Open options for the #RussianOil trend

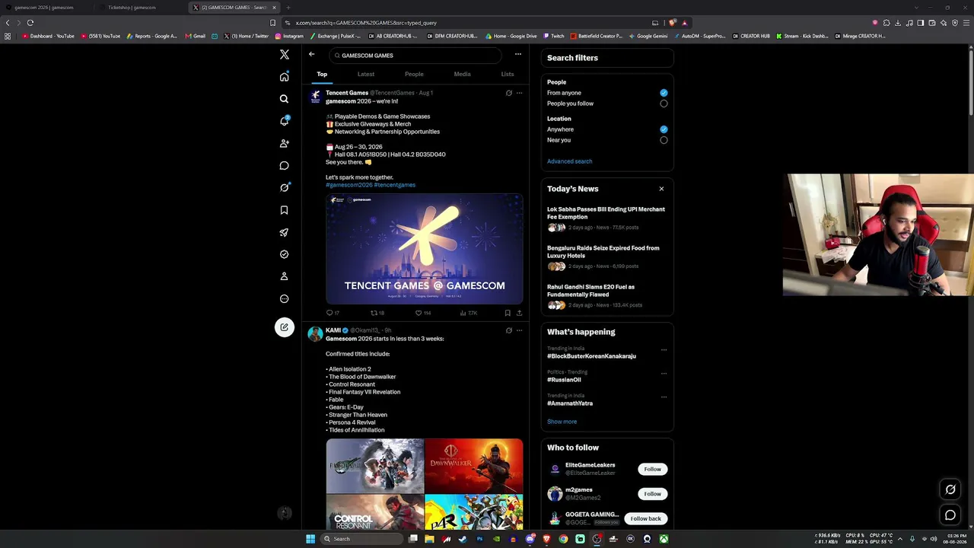pos(664,374)
